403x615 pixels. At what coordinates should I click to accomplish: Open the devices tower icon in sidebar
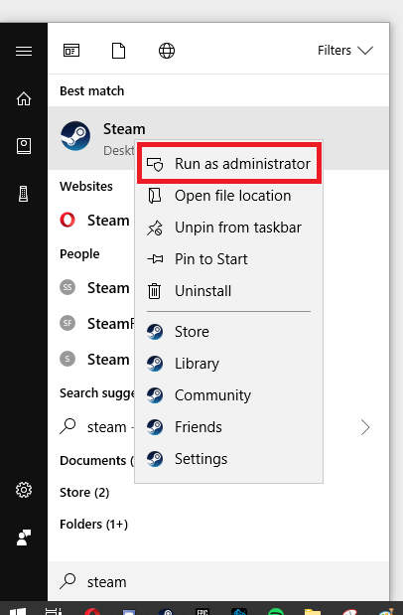pyautogui.click(x=24, y=194)
